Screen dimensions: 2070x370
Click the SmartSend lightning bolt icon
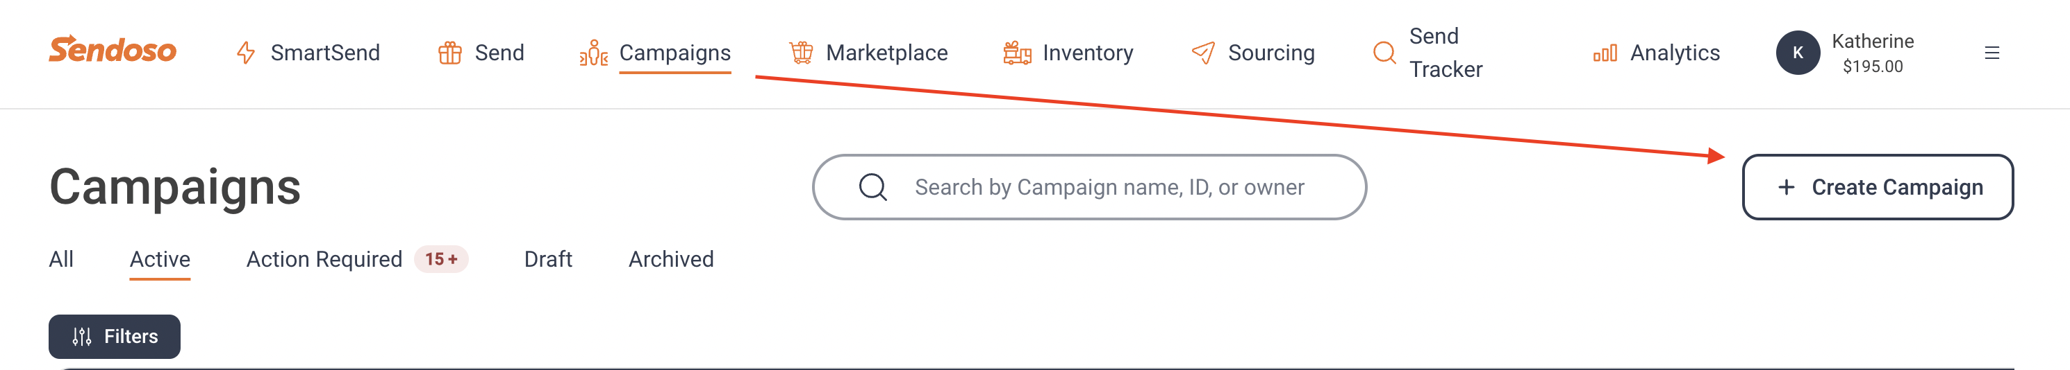pyautogui.click(x=246, y=53)
